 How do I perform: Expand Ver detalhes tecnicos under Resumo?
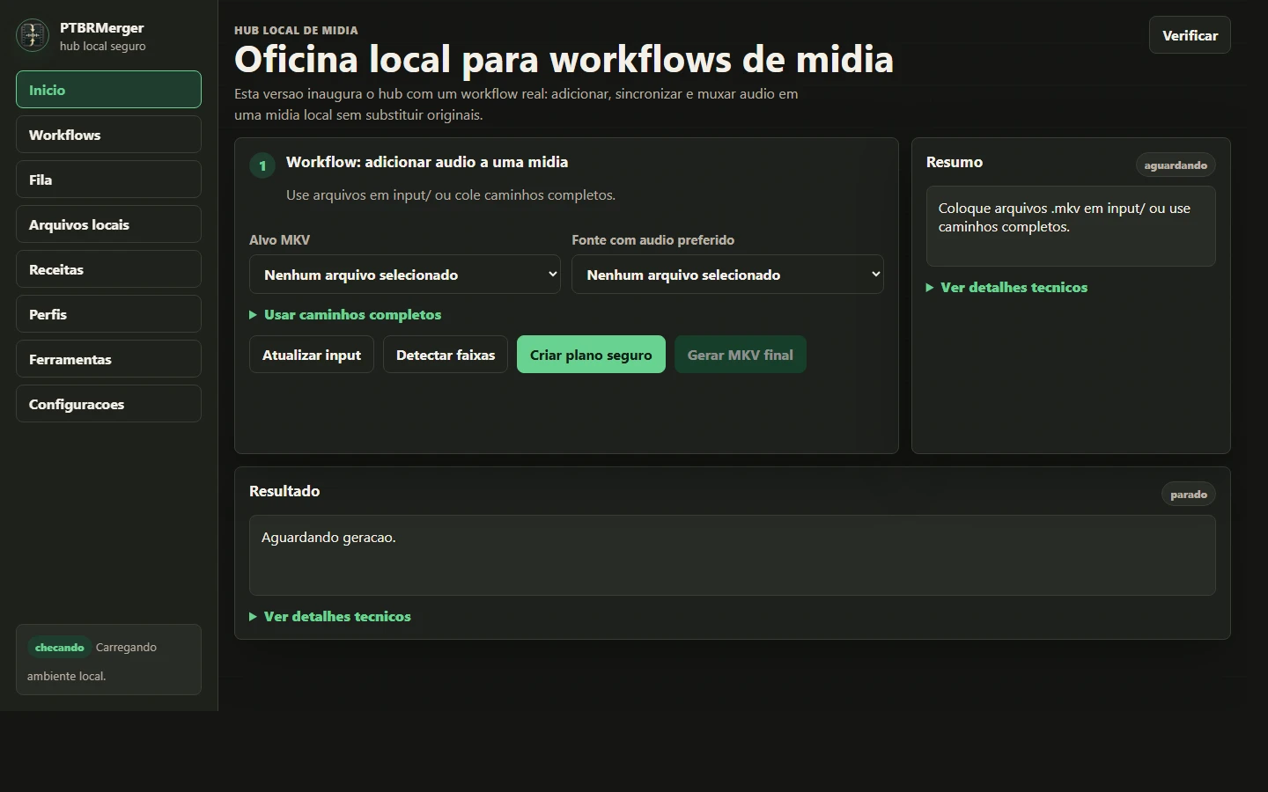tap(1006, 288)
